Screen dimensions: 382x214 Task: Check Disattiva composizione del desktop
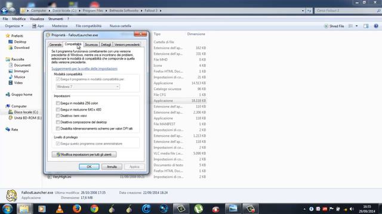(58, 122)
